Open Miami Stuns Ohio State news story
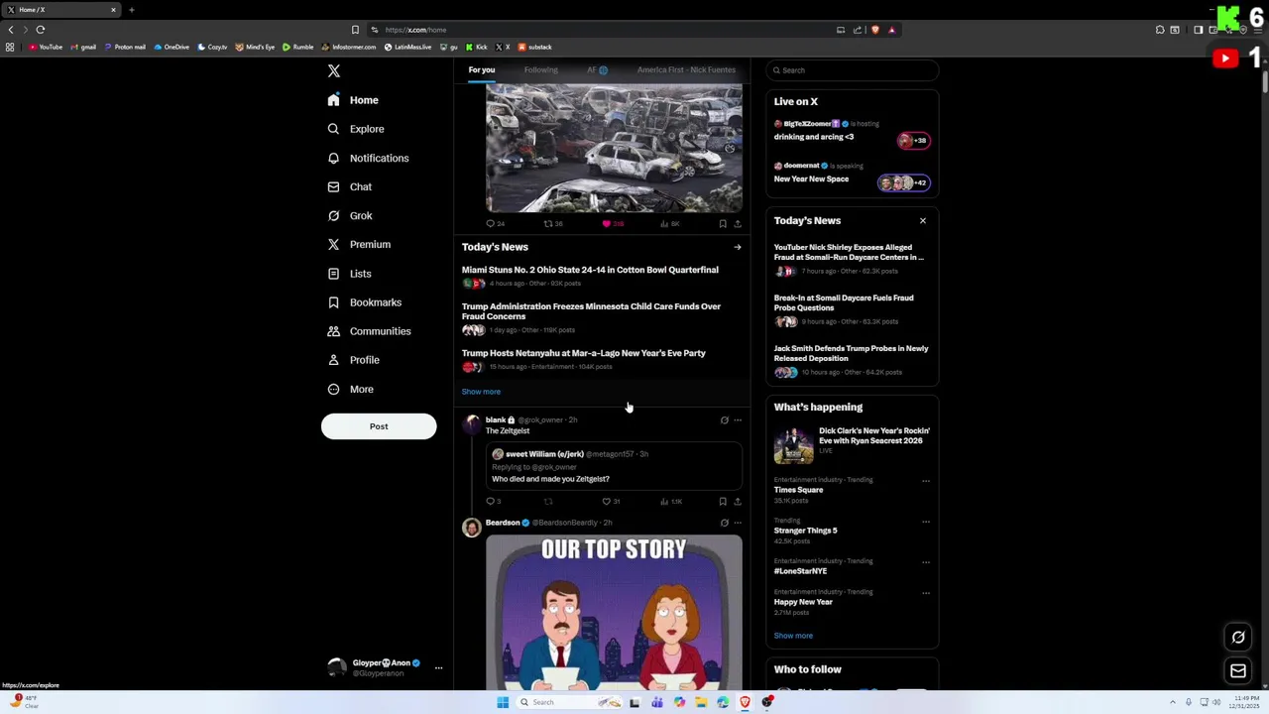This screenshot has width=1269, height=714. click(x=590, y=270)
